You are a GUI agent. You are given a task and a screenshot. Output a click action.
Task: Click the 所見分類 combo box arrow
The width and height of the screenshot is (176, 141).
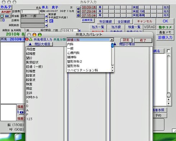(112, 40)
